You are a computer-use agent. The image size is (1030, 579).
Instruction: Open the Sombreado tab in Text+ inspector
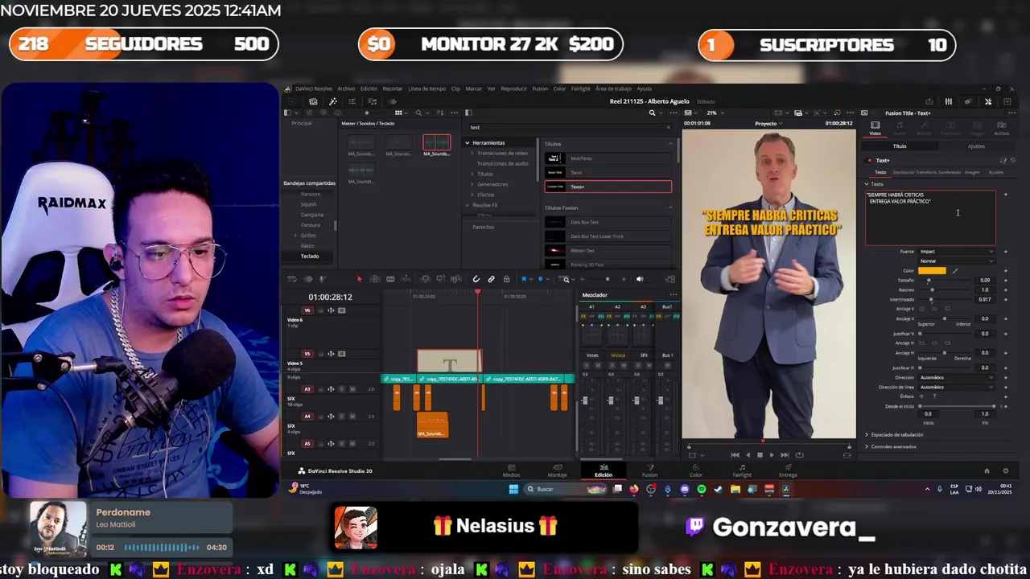(x=950, y=172)
